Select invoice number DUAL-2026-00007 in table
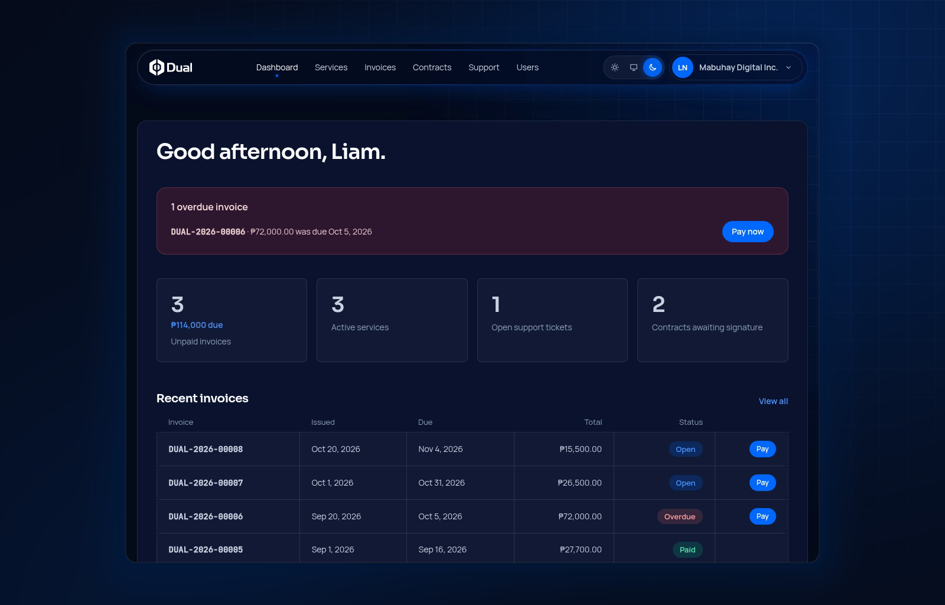 (206, 483)
